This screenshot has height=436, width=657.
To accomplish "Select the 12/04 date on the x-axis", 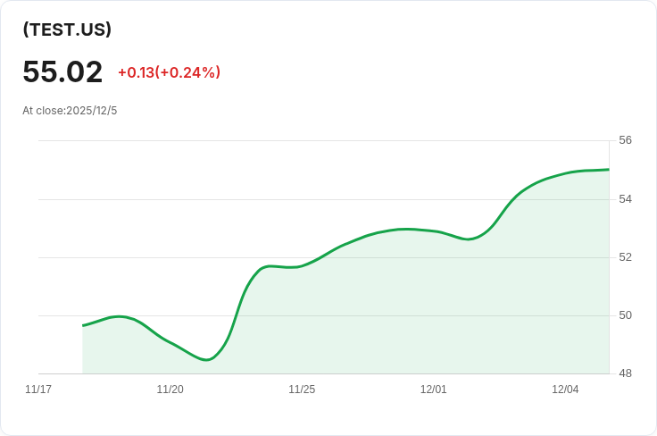I will pos(565,390).
